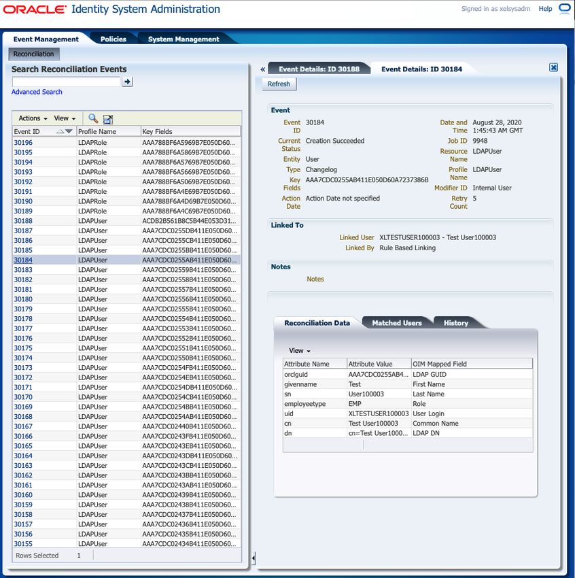Switch to Event Management tab
Viewport: 575px width, 578px height.
(46, 39)
